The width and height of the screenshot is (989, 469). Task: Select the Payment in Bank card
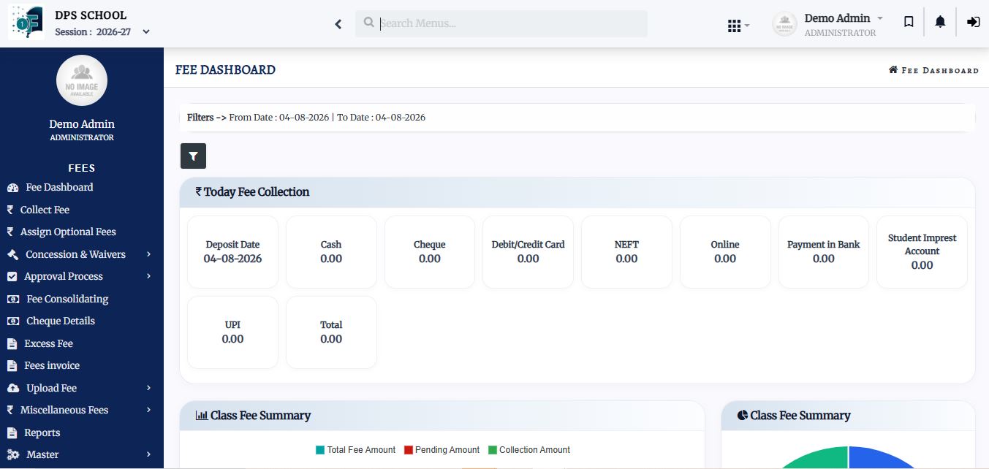pyautogui.click(x=824, y=252)
